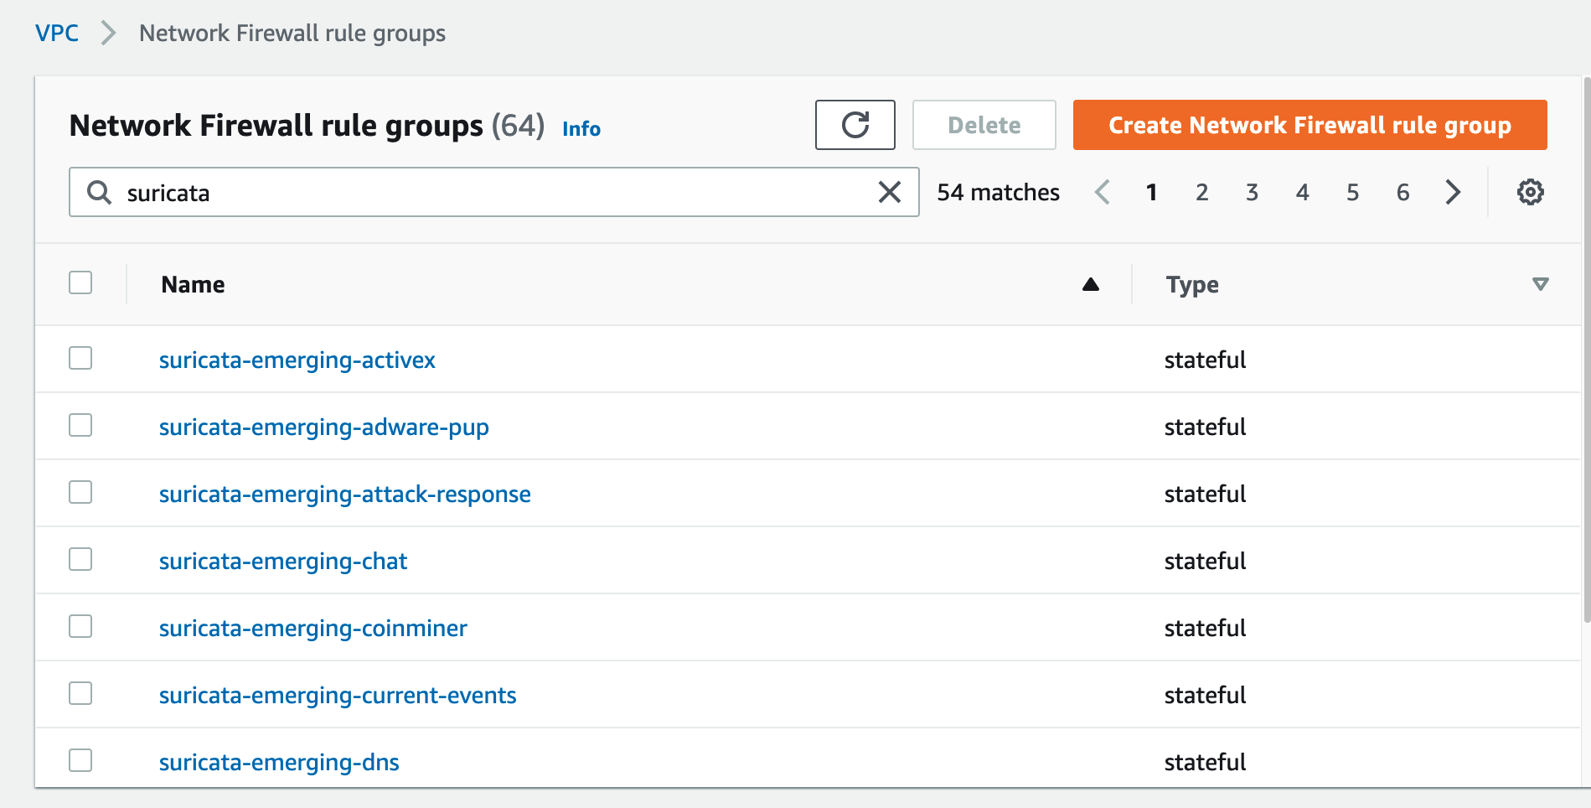
Task: Go to the next page of results
Action: click(x=1453, y=192)
